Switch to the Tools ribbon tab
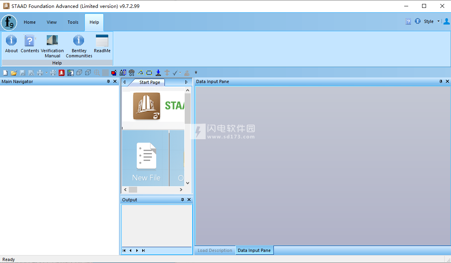 tap(73, 22)
